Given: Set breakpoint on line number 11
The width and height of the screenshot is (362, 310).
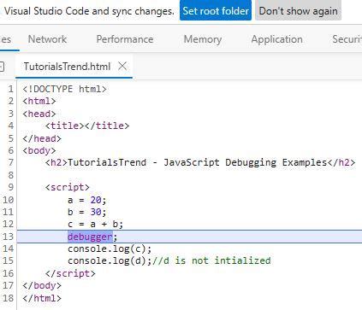Looking at the screenshot, I should click(x=8, y=212).
